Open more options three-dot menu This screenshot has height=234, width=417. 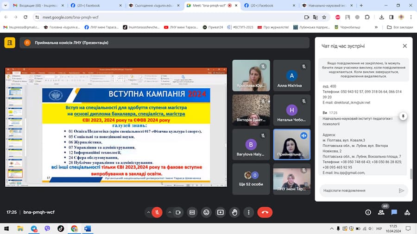click(249, 212)
